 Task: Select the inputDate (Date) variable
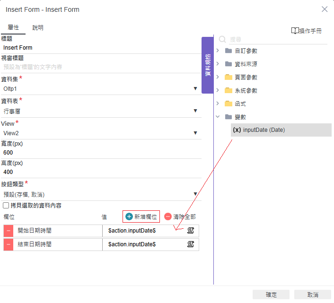(264, 130)
